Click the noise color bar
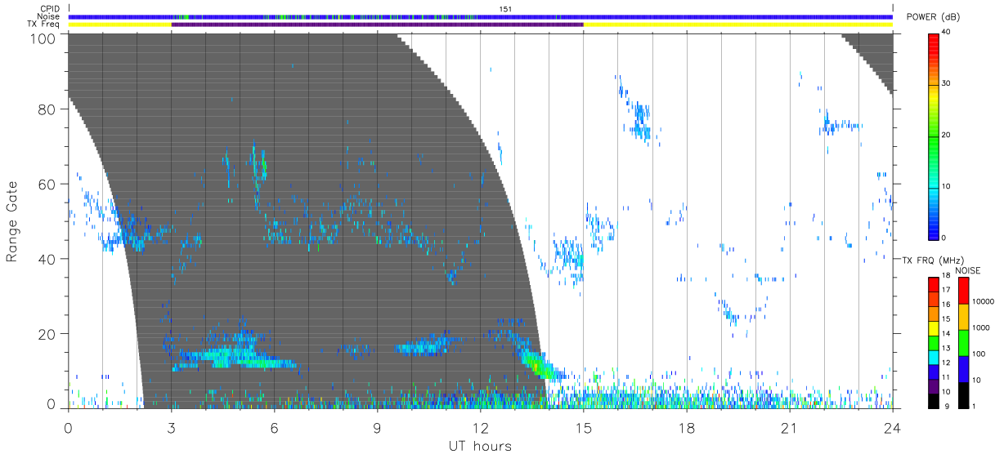The width and height of the screenshot is (1004, 463). (963, 342)
